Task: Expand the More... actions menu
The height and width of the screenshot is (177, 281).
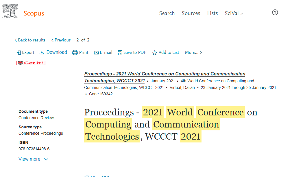Action: 193,52
